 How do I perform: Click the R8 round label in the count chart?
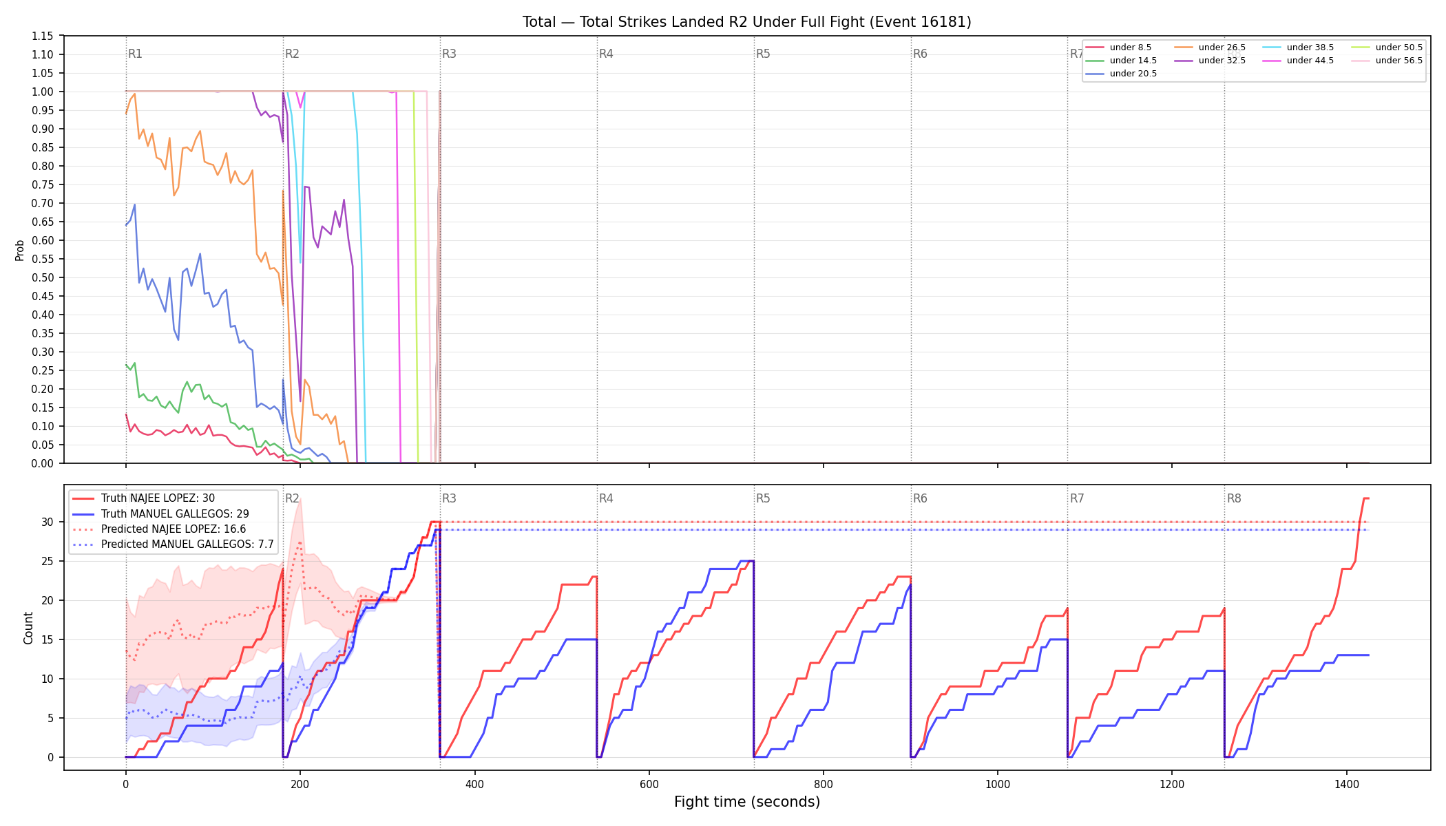1234,498
